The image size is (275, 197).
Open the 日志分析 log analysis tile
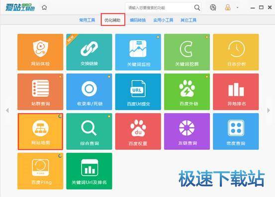click(236, 52)
